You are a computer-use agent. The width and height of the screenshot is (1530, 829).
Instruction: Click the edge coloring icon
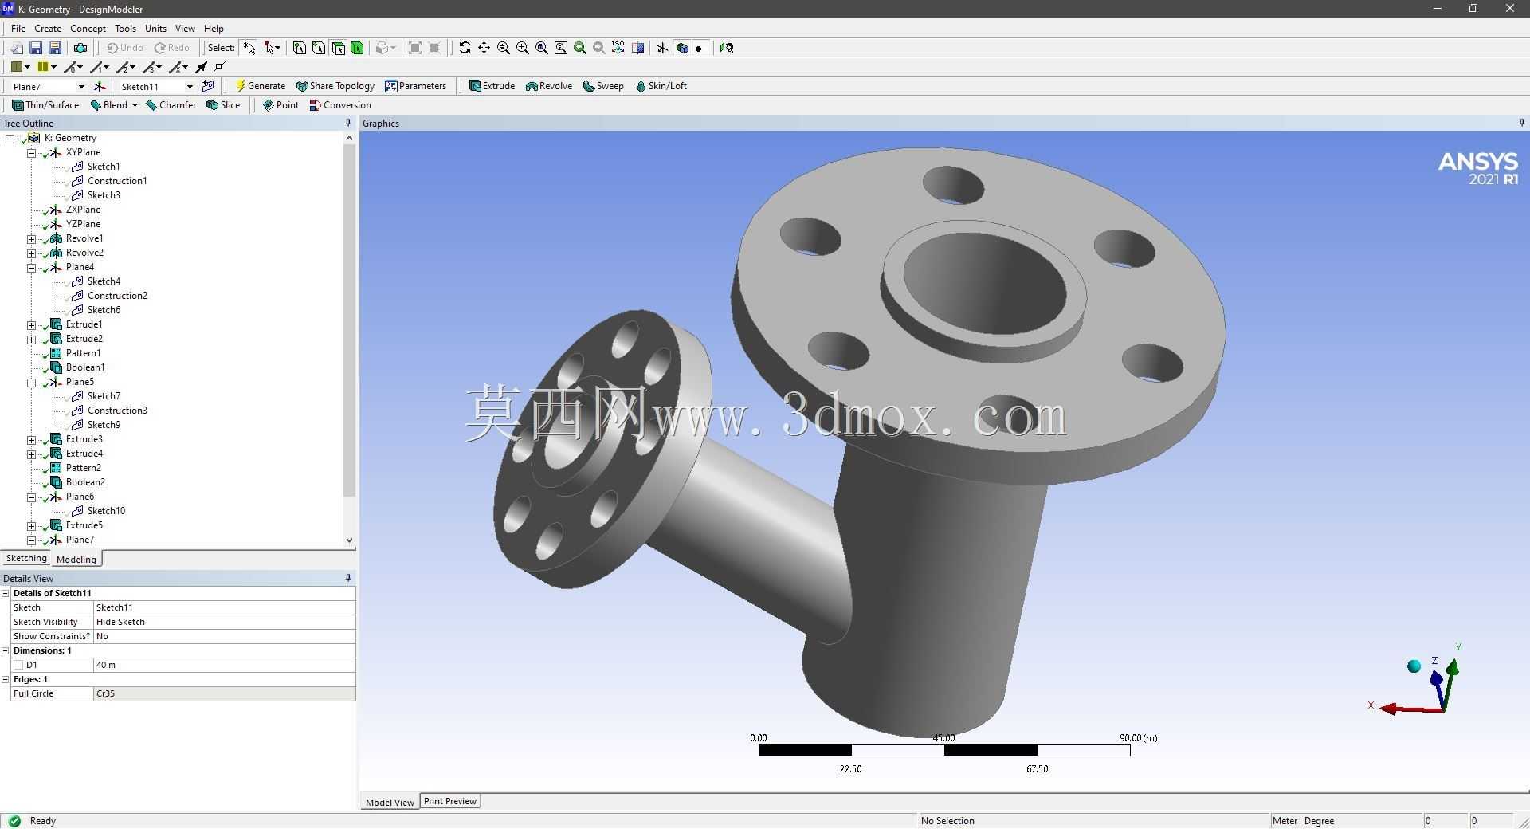43,67
